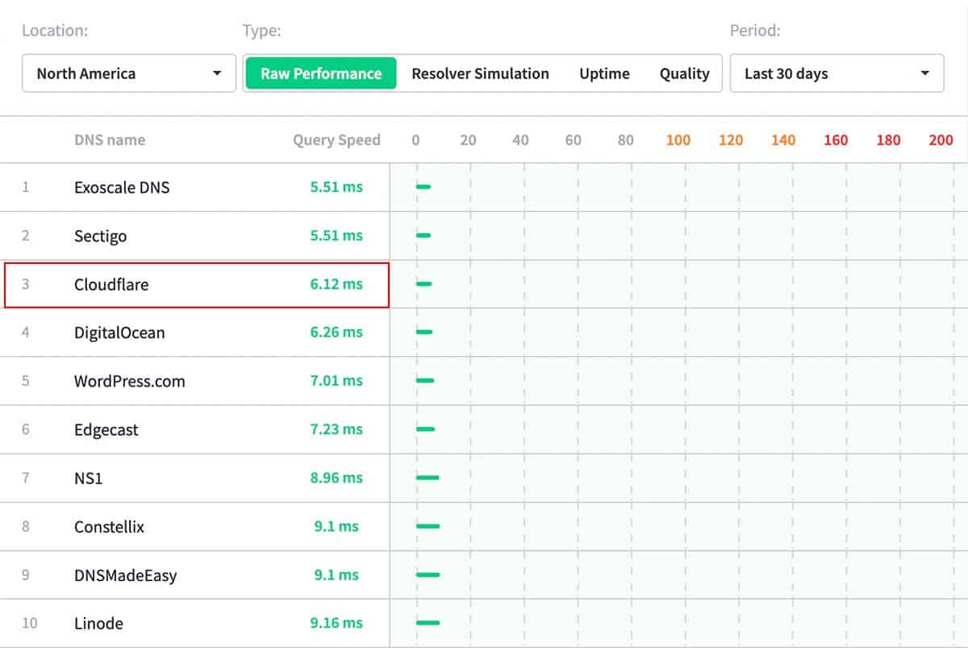Open the North America location dropdown
The height and width of the screenshot is (648, 968).
[129, 73]
